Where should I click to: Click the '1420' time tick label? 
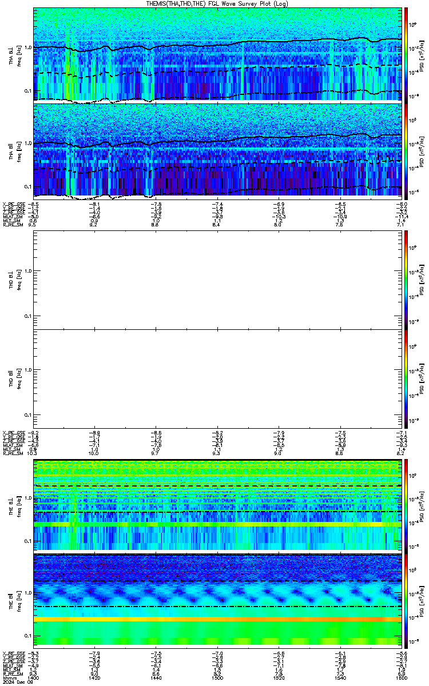tap(95, 677)
